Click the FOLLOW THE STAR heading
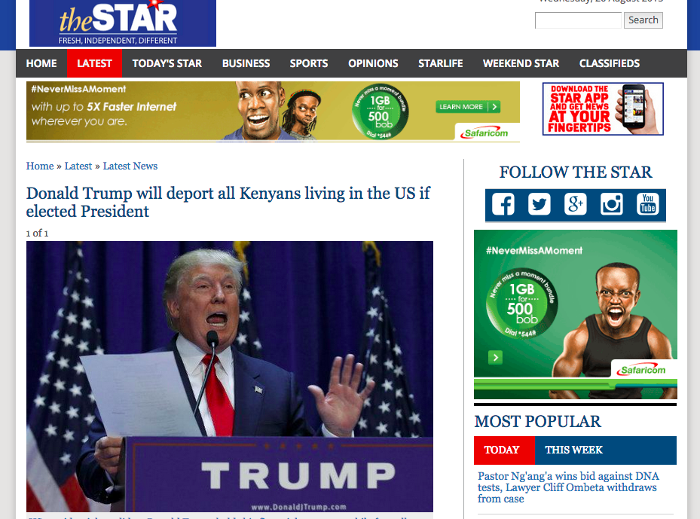The height and width of the screenshot is (519, 700). (x=576, y=172)
